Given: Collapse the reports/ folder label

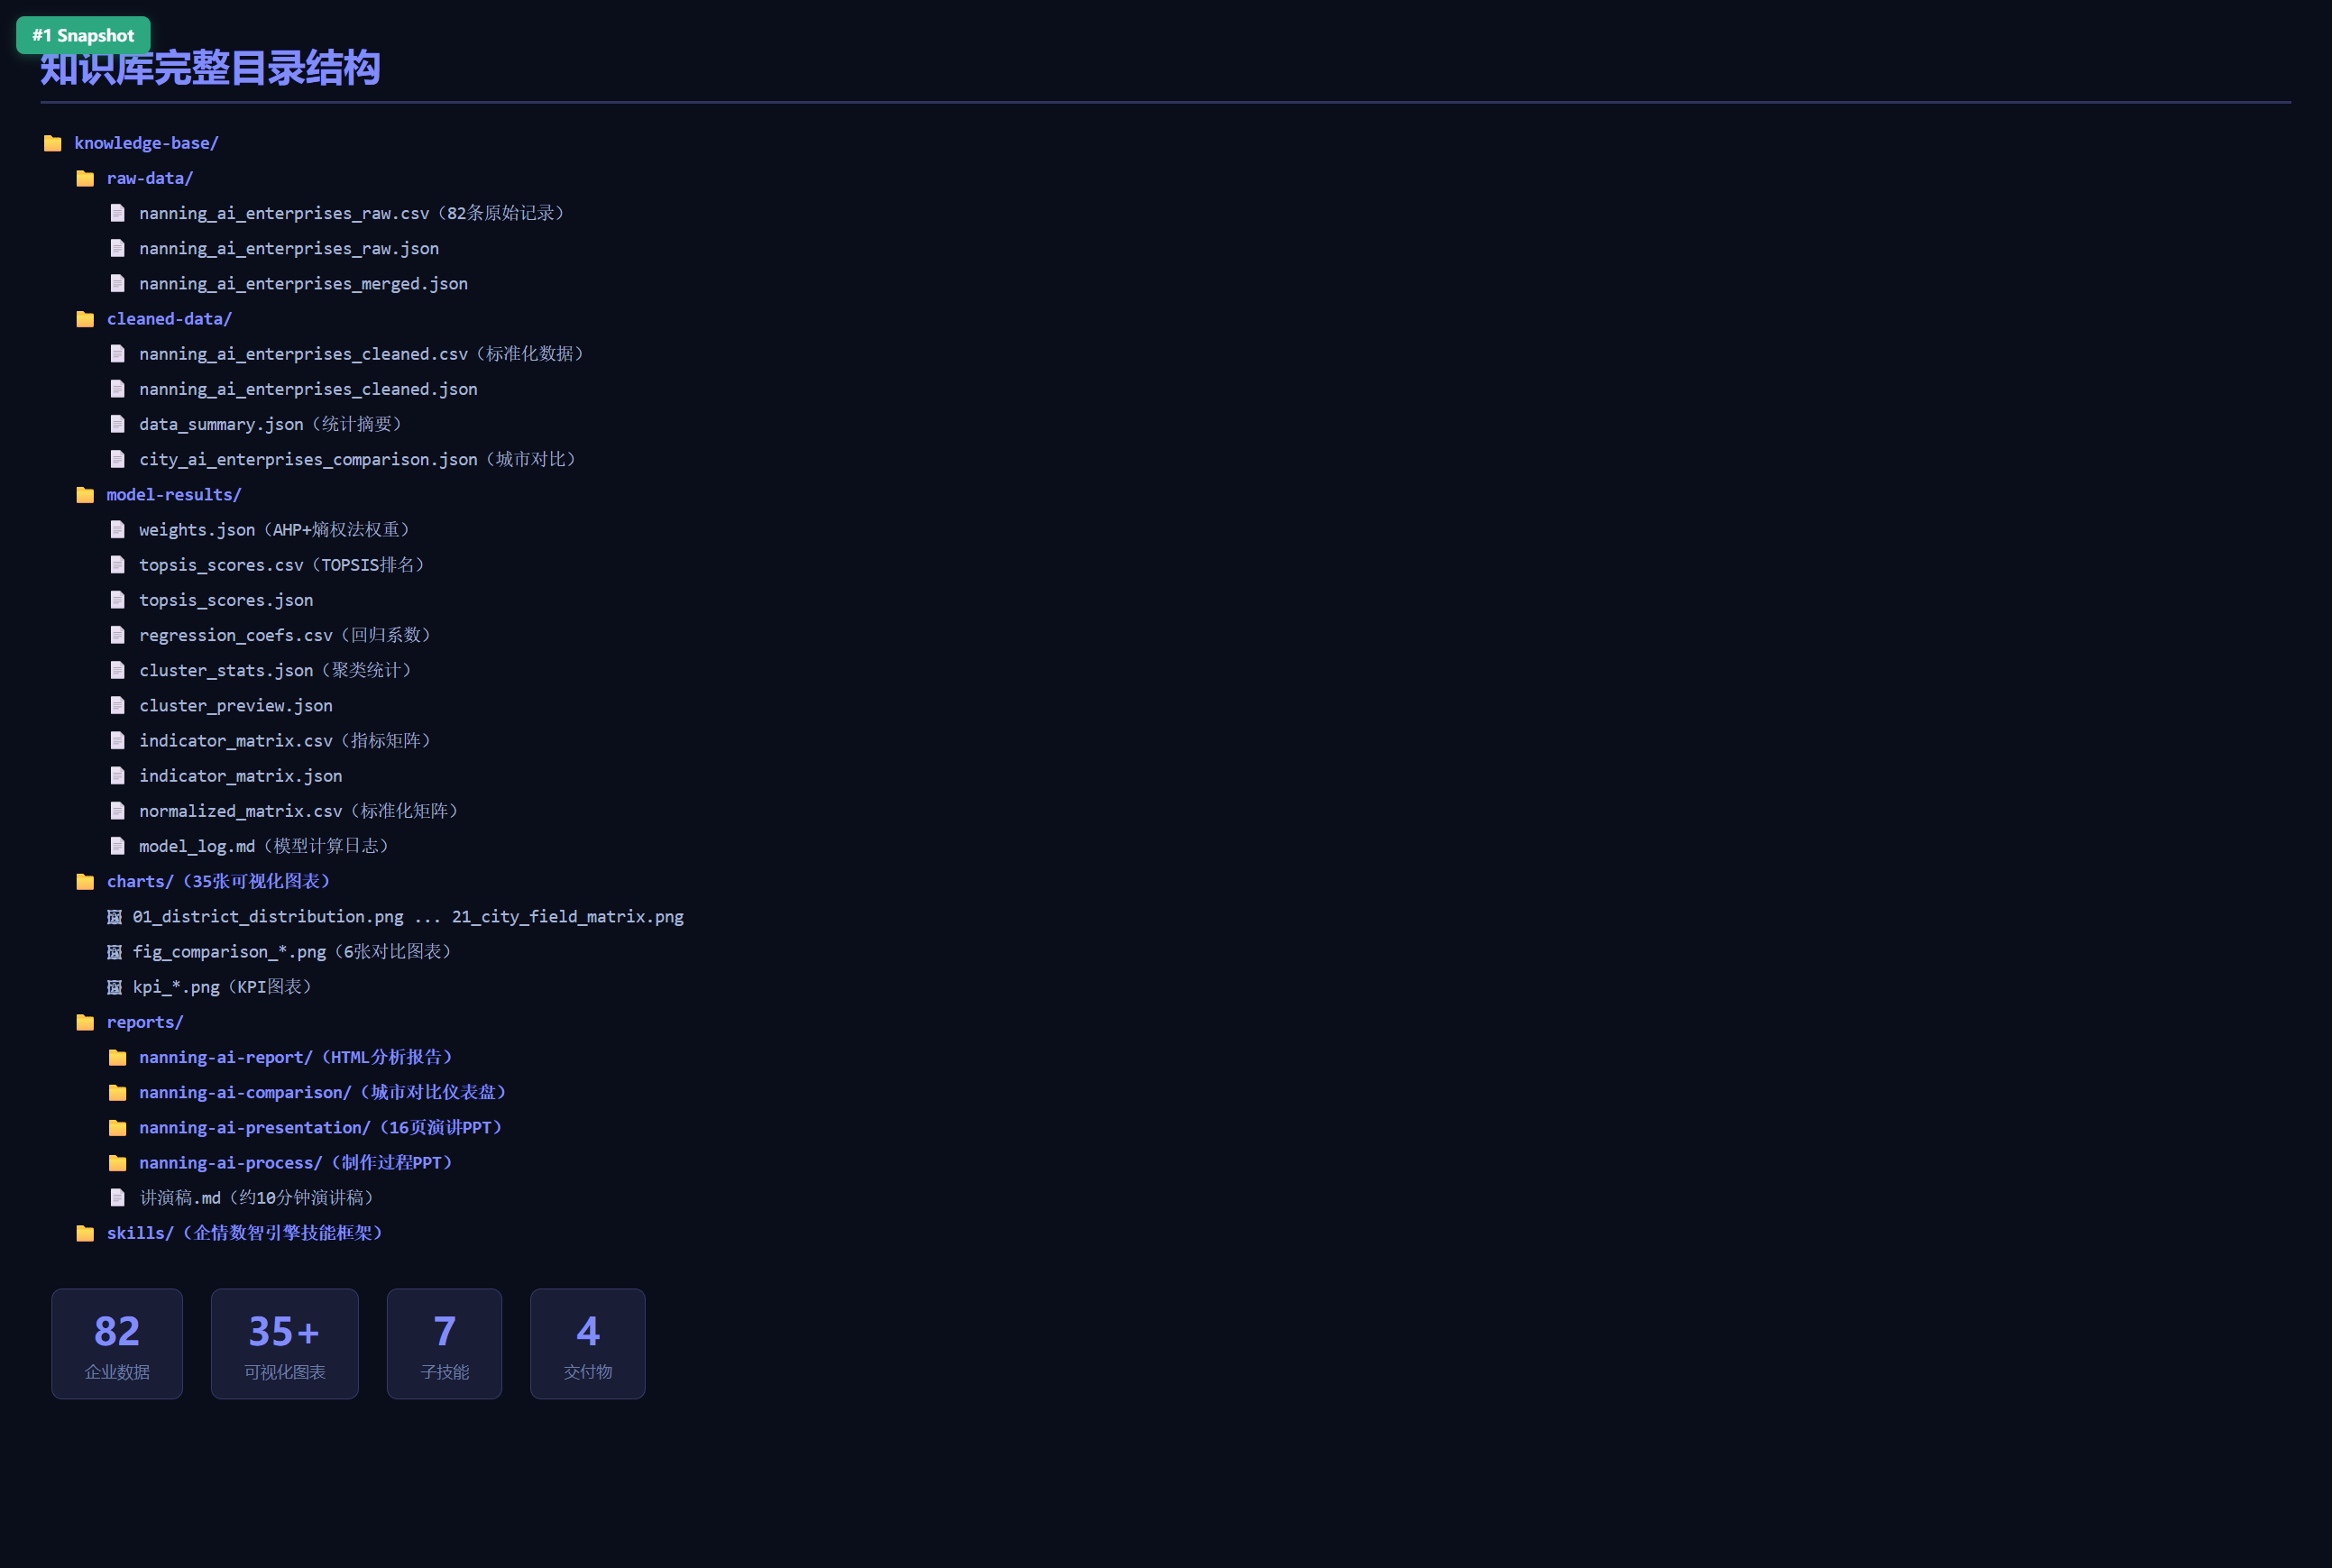Looking at the screenshot, I should (x=145, y=1022).
